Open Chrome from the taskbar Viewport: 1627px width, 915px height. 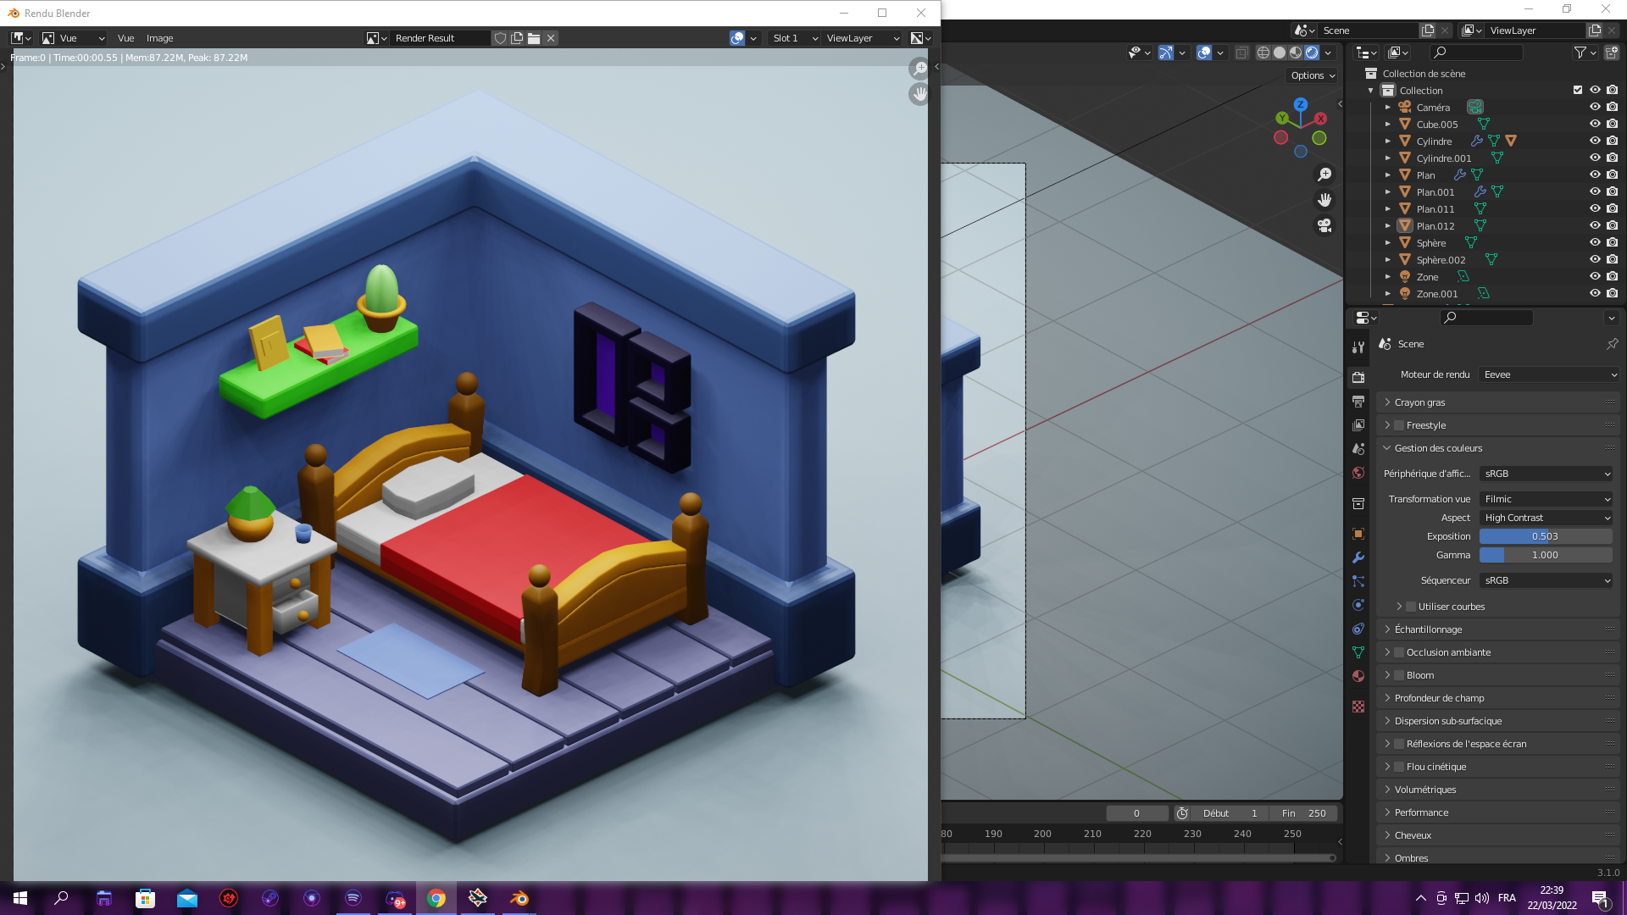coord(436,898)
